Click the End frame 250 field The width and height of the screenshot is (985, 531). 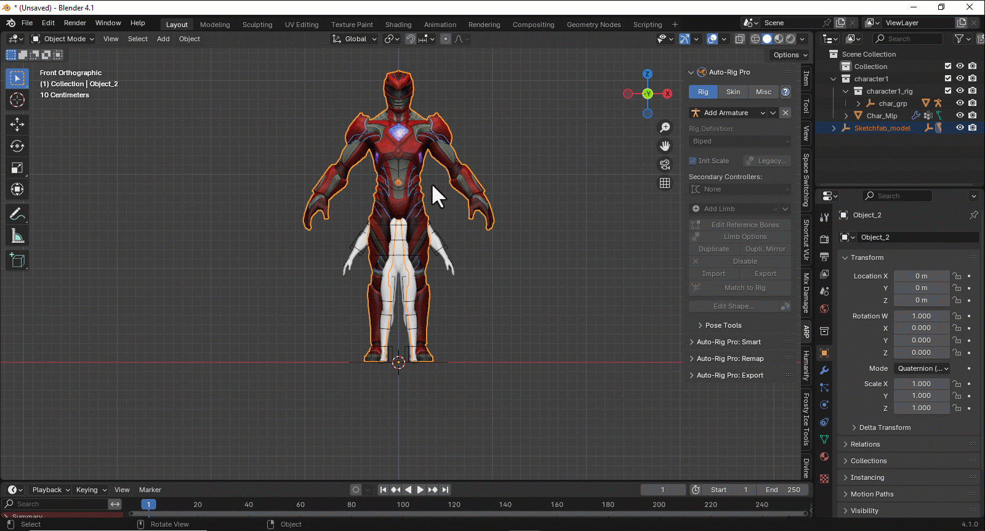pyautogui.click(x=782, y=490)
